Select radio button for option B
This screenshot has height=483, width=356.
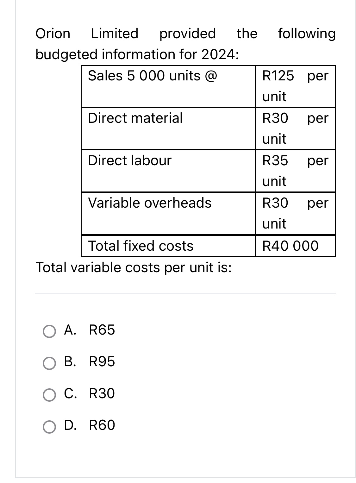click(49, 363)
